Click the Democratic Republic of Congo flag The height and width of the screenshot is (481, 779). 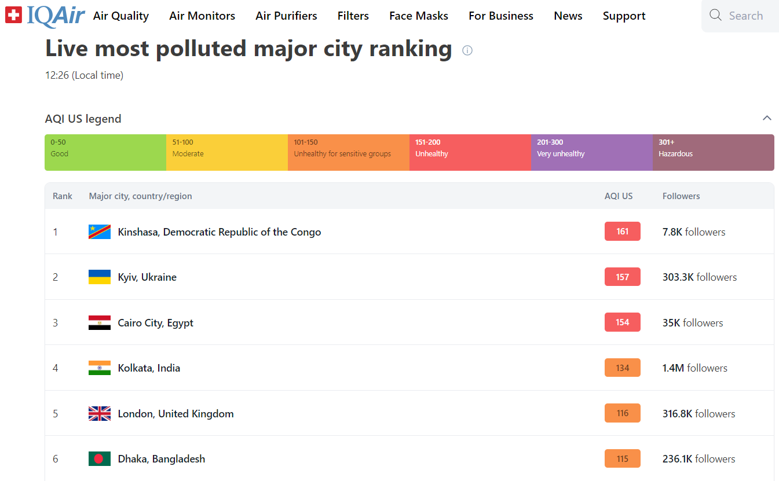pyautogui.click(x=100, y=232)
